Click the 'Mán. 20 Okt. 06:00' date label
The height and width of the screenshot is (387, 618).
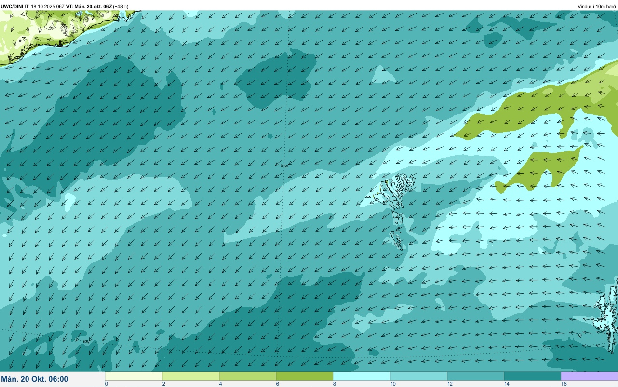(35, 379)
